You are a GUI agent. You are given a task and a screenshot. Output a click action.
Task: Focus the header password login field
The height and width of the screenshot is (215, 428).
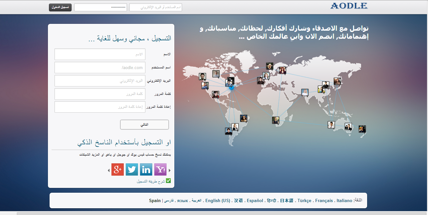100,7
